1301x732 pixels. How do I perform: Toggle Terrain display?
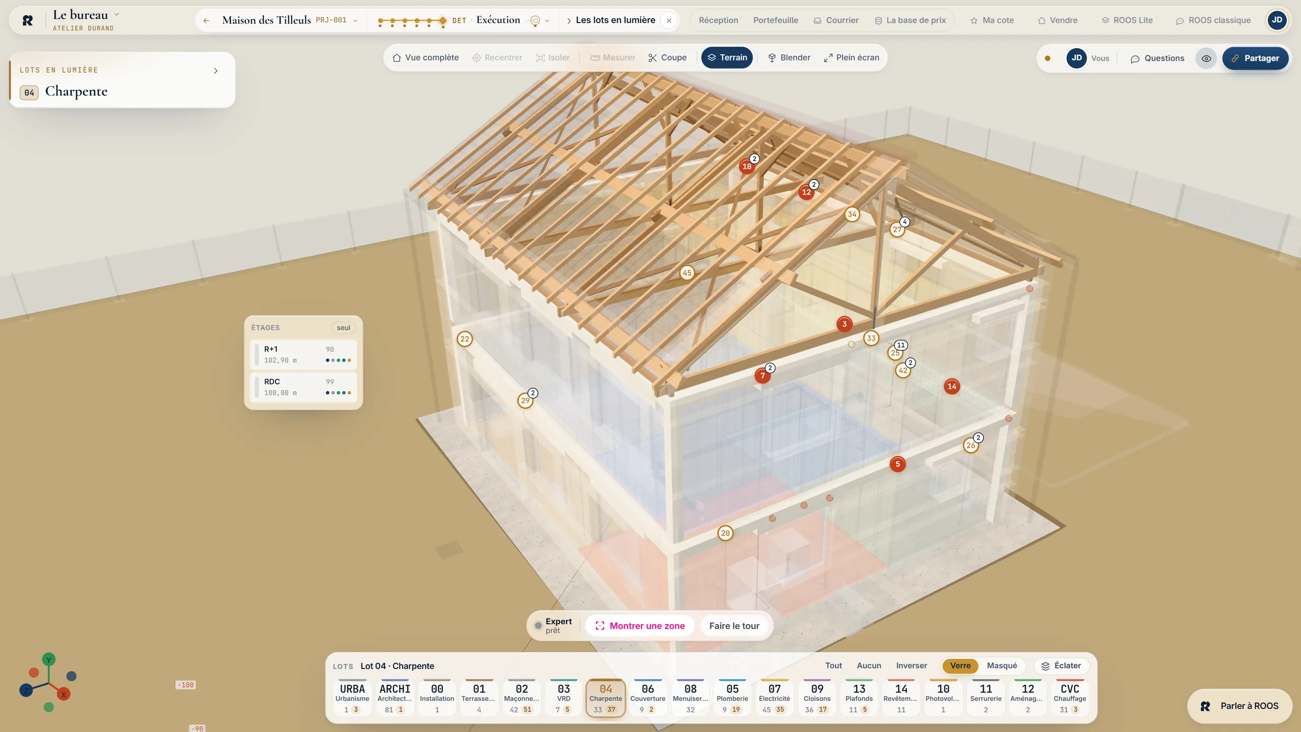tap(727, 58)
